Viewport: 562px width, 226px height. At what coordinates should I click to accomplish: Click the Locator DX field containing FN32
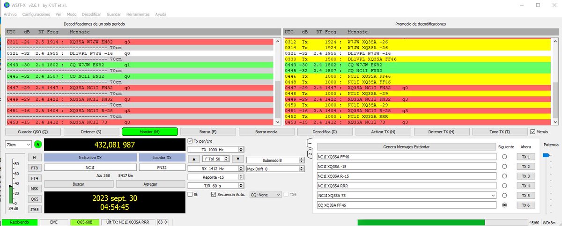coord(162,167)
